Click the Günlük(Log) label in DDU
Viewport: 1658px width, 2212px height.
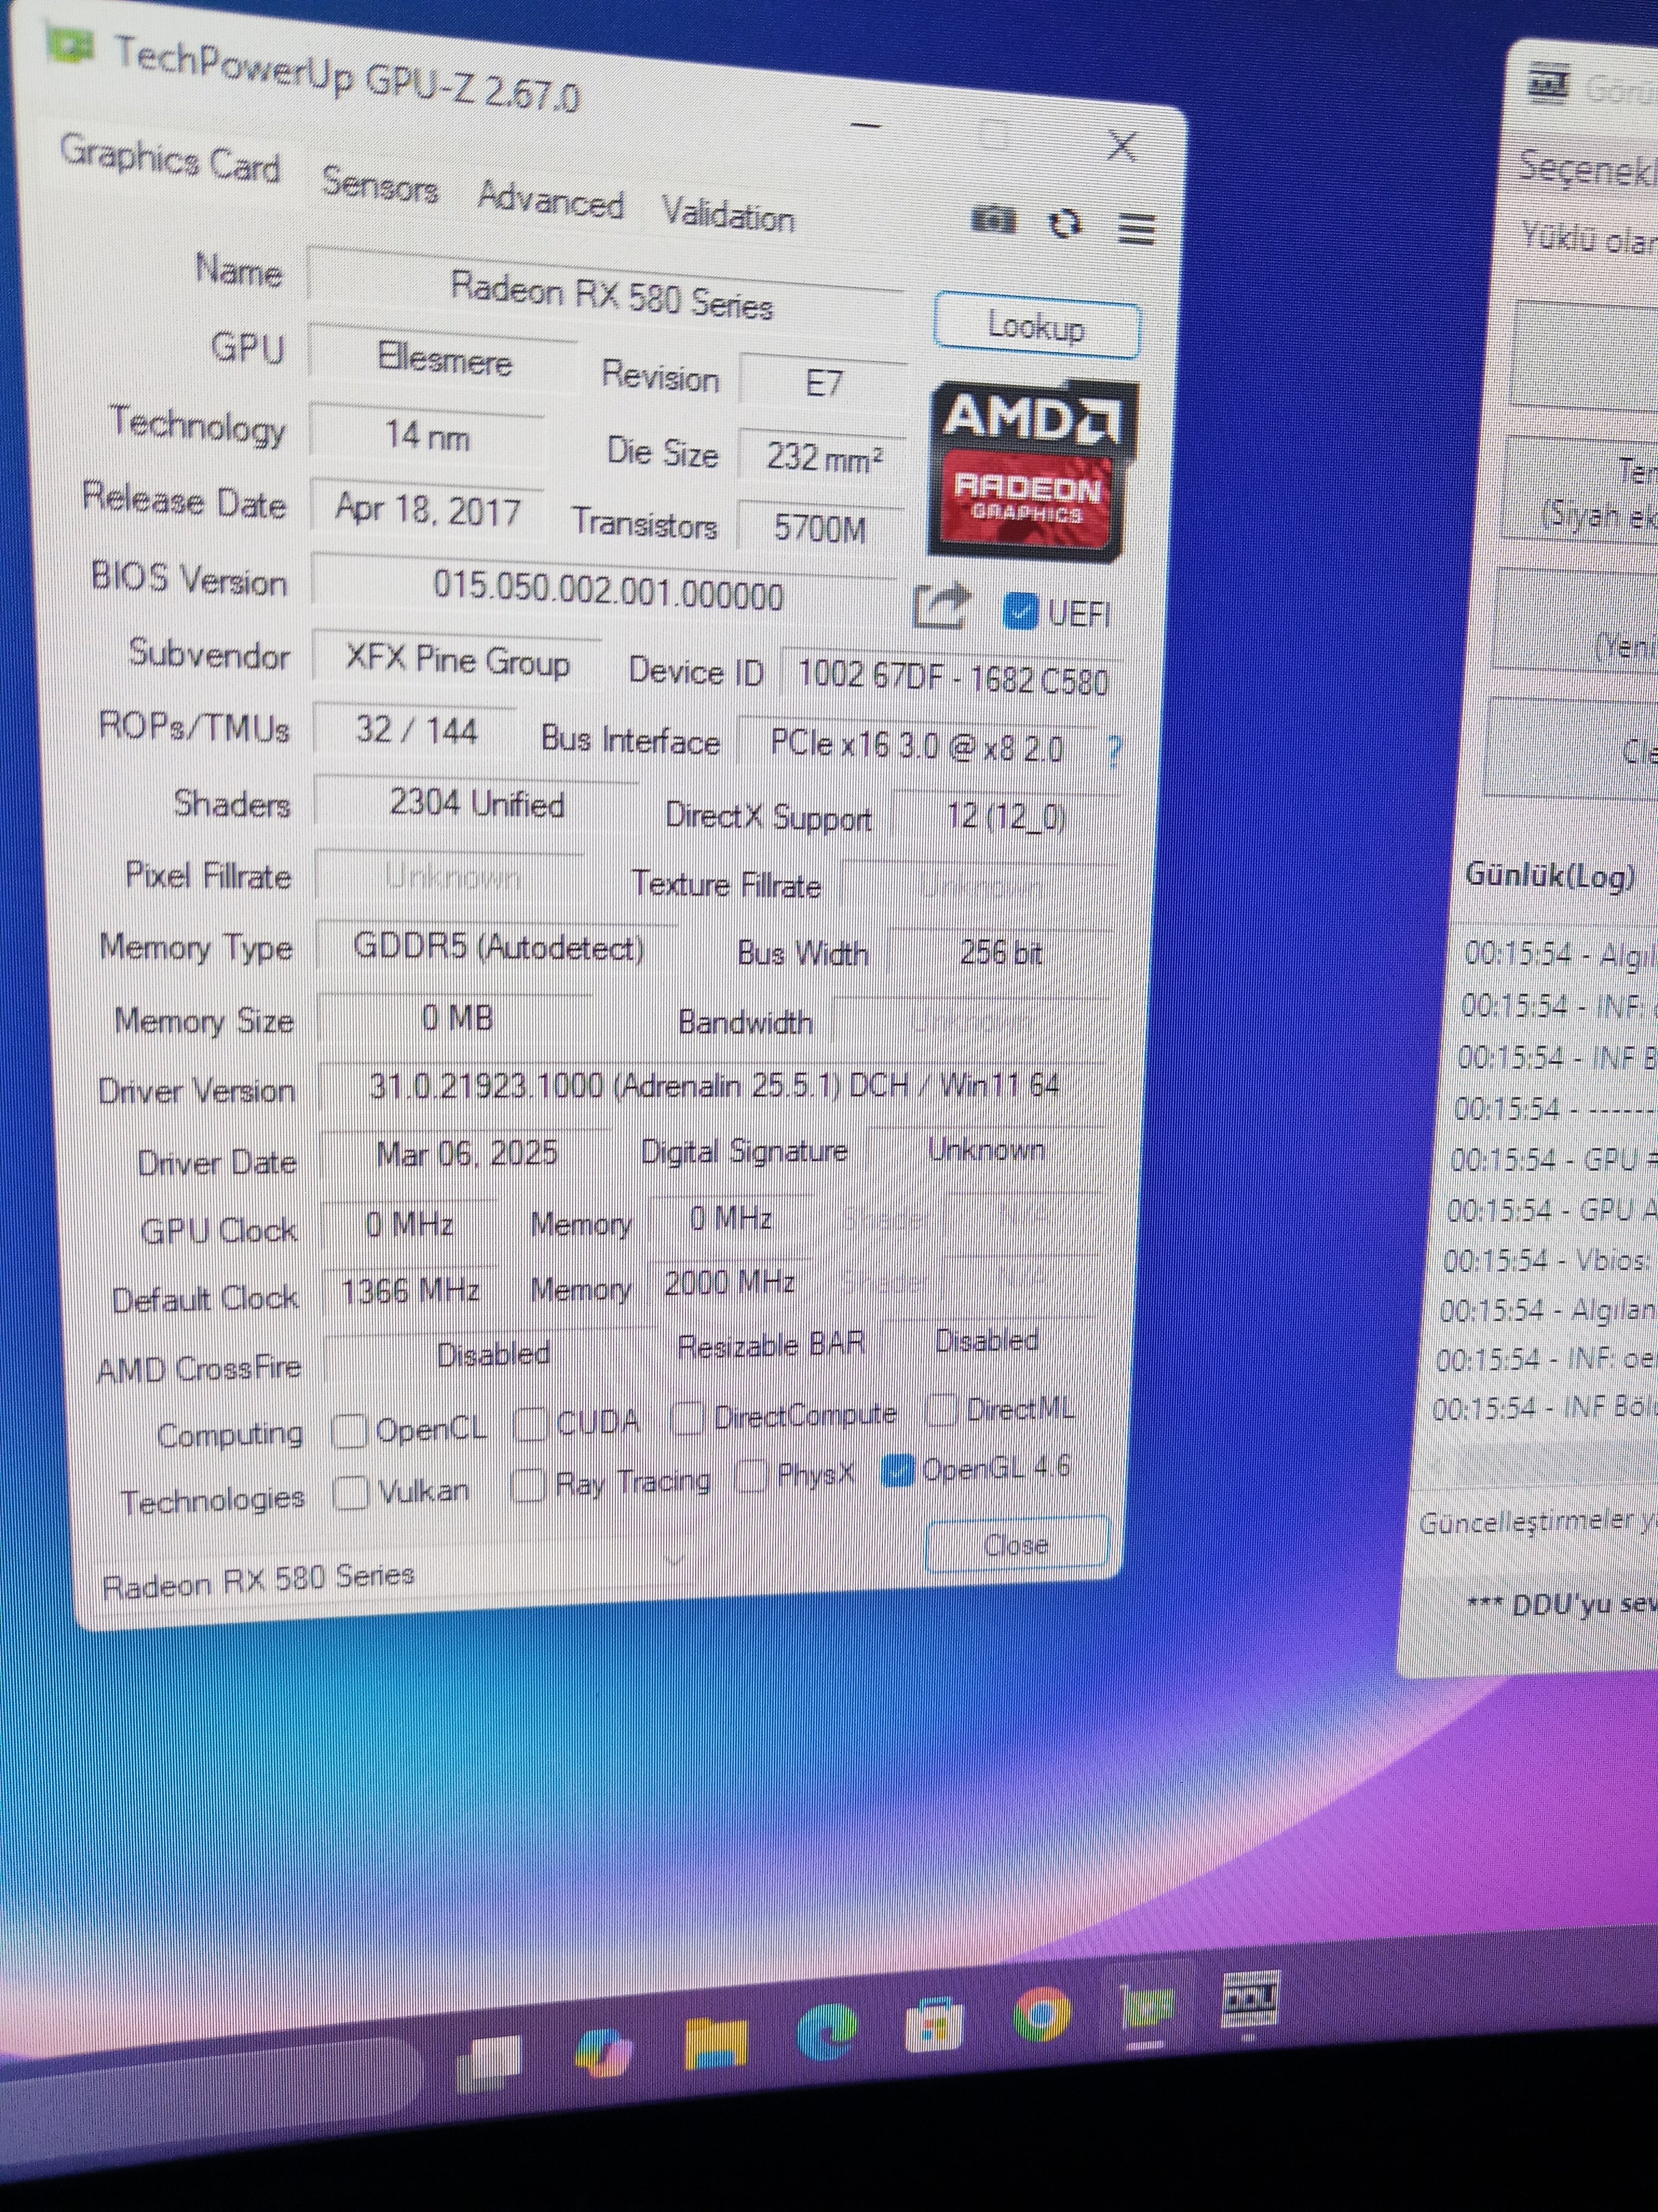click(1550, 875)
